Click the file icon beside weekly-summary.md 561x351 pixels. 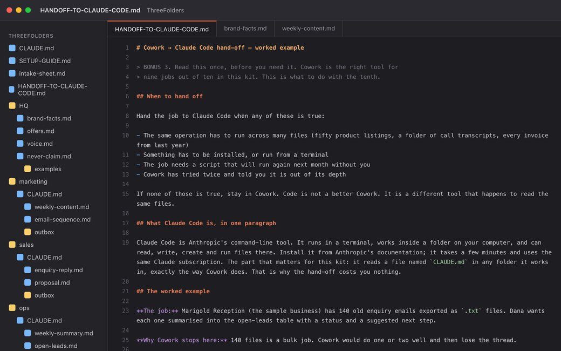28,333
